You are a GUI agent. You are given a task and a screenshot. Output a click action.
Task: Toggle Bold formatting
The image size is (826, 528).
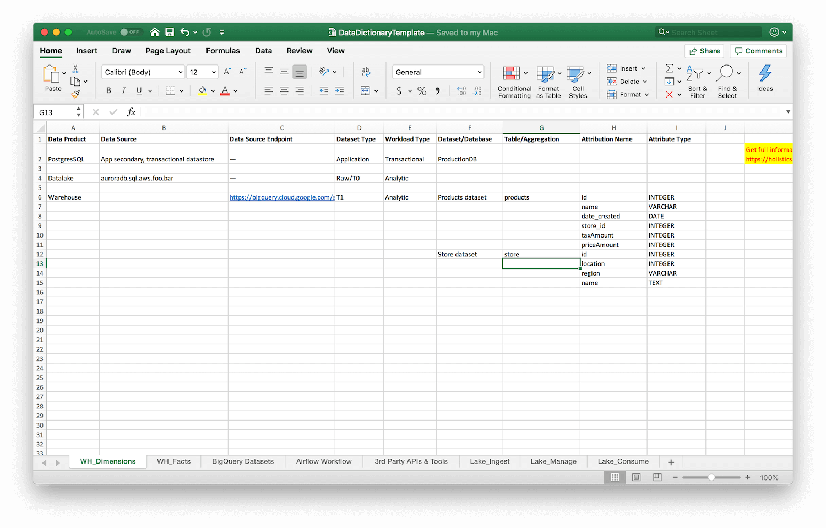click(108, 91)
